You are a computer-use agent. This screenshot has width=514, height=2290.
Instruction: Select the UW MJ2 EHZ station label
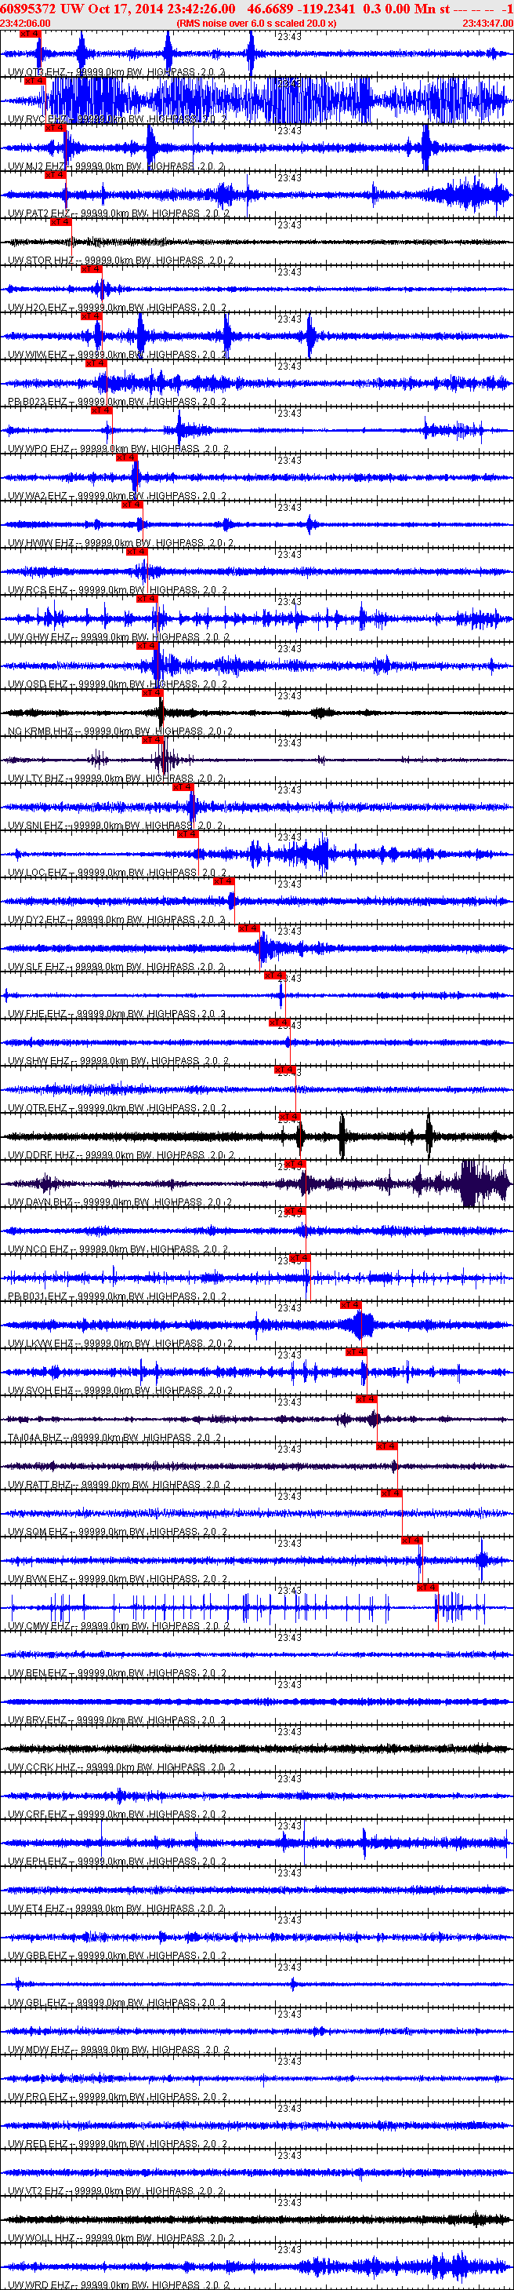[x=116, y=166]
